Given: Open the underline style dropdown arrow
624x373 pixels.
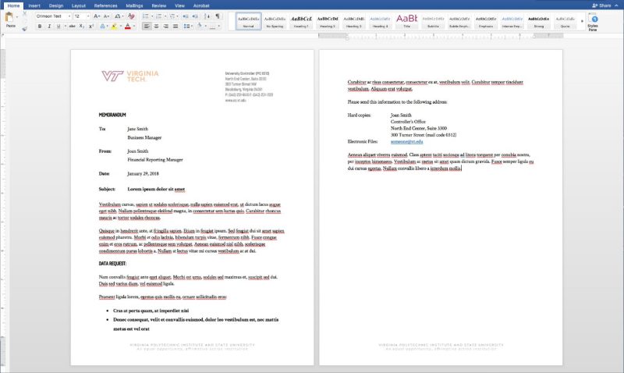Looking at the screenshot, I should tap(66, 27).
